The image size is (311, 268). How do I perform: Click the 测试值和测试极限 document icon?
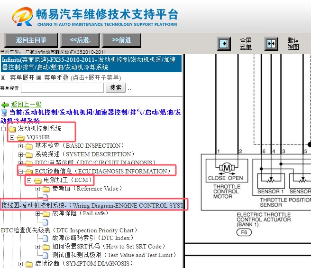pyautogui.click(x=46, y=255)
